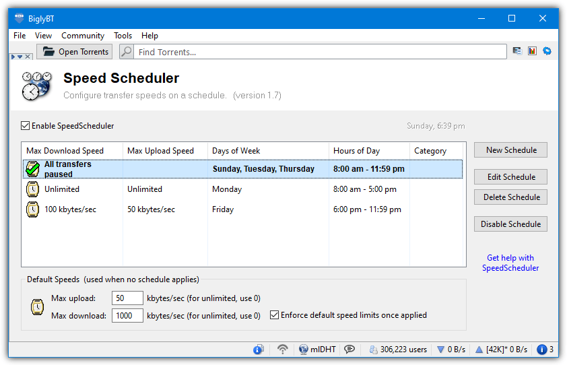This screenshot has width=567, height=365.
Task: Click Disable Schedule button
Action: tap(510, 224)
